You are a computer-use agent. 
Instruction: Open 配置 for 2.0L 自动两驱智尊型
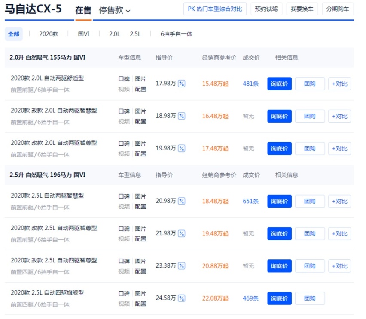tap(140, 154)
